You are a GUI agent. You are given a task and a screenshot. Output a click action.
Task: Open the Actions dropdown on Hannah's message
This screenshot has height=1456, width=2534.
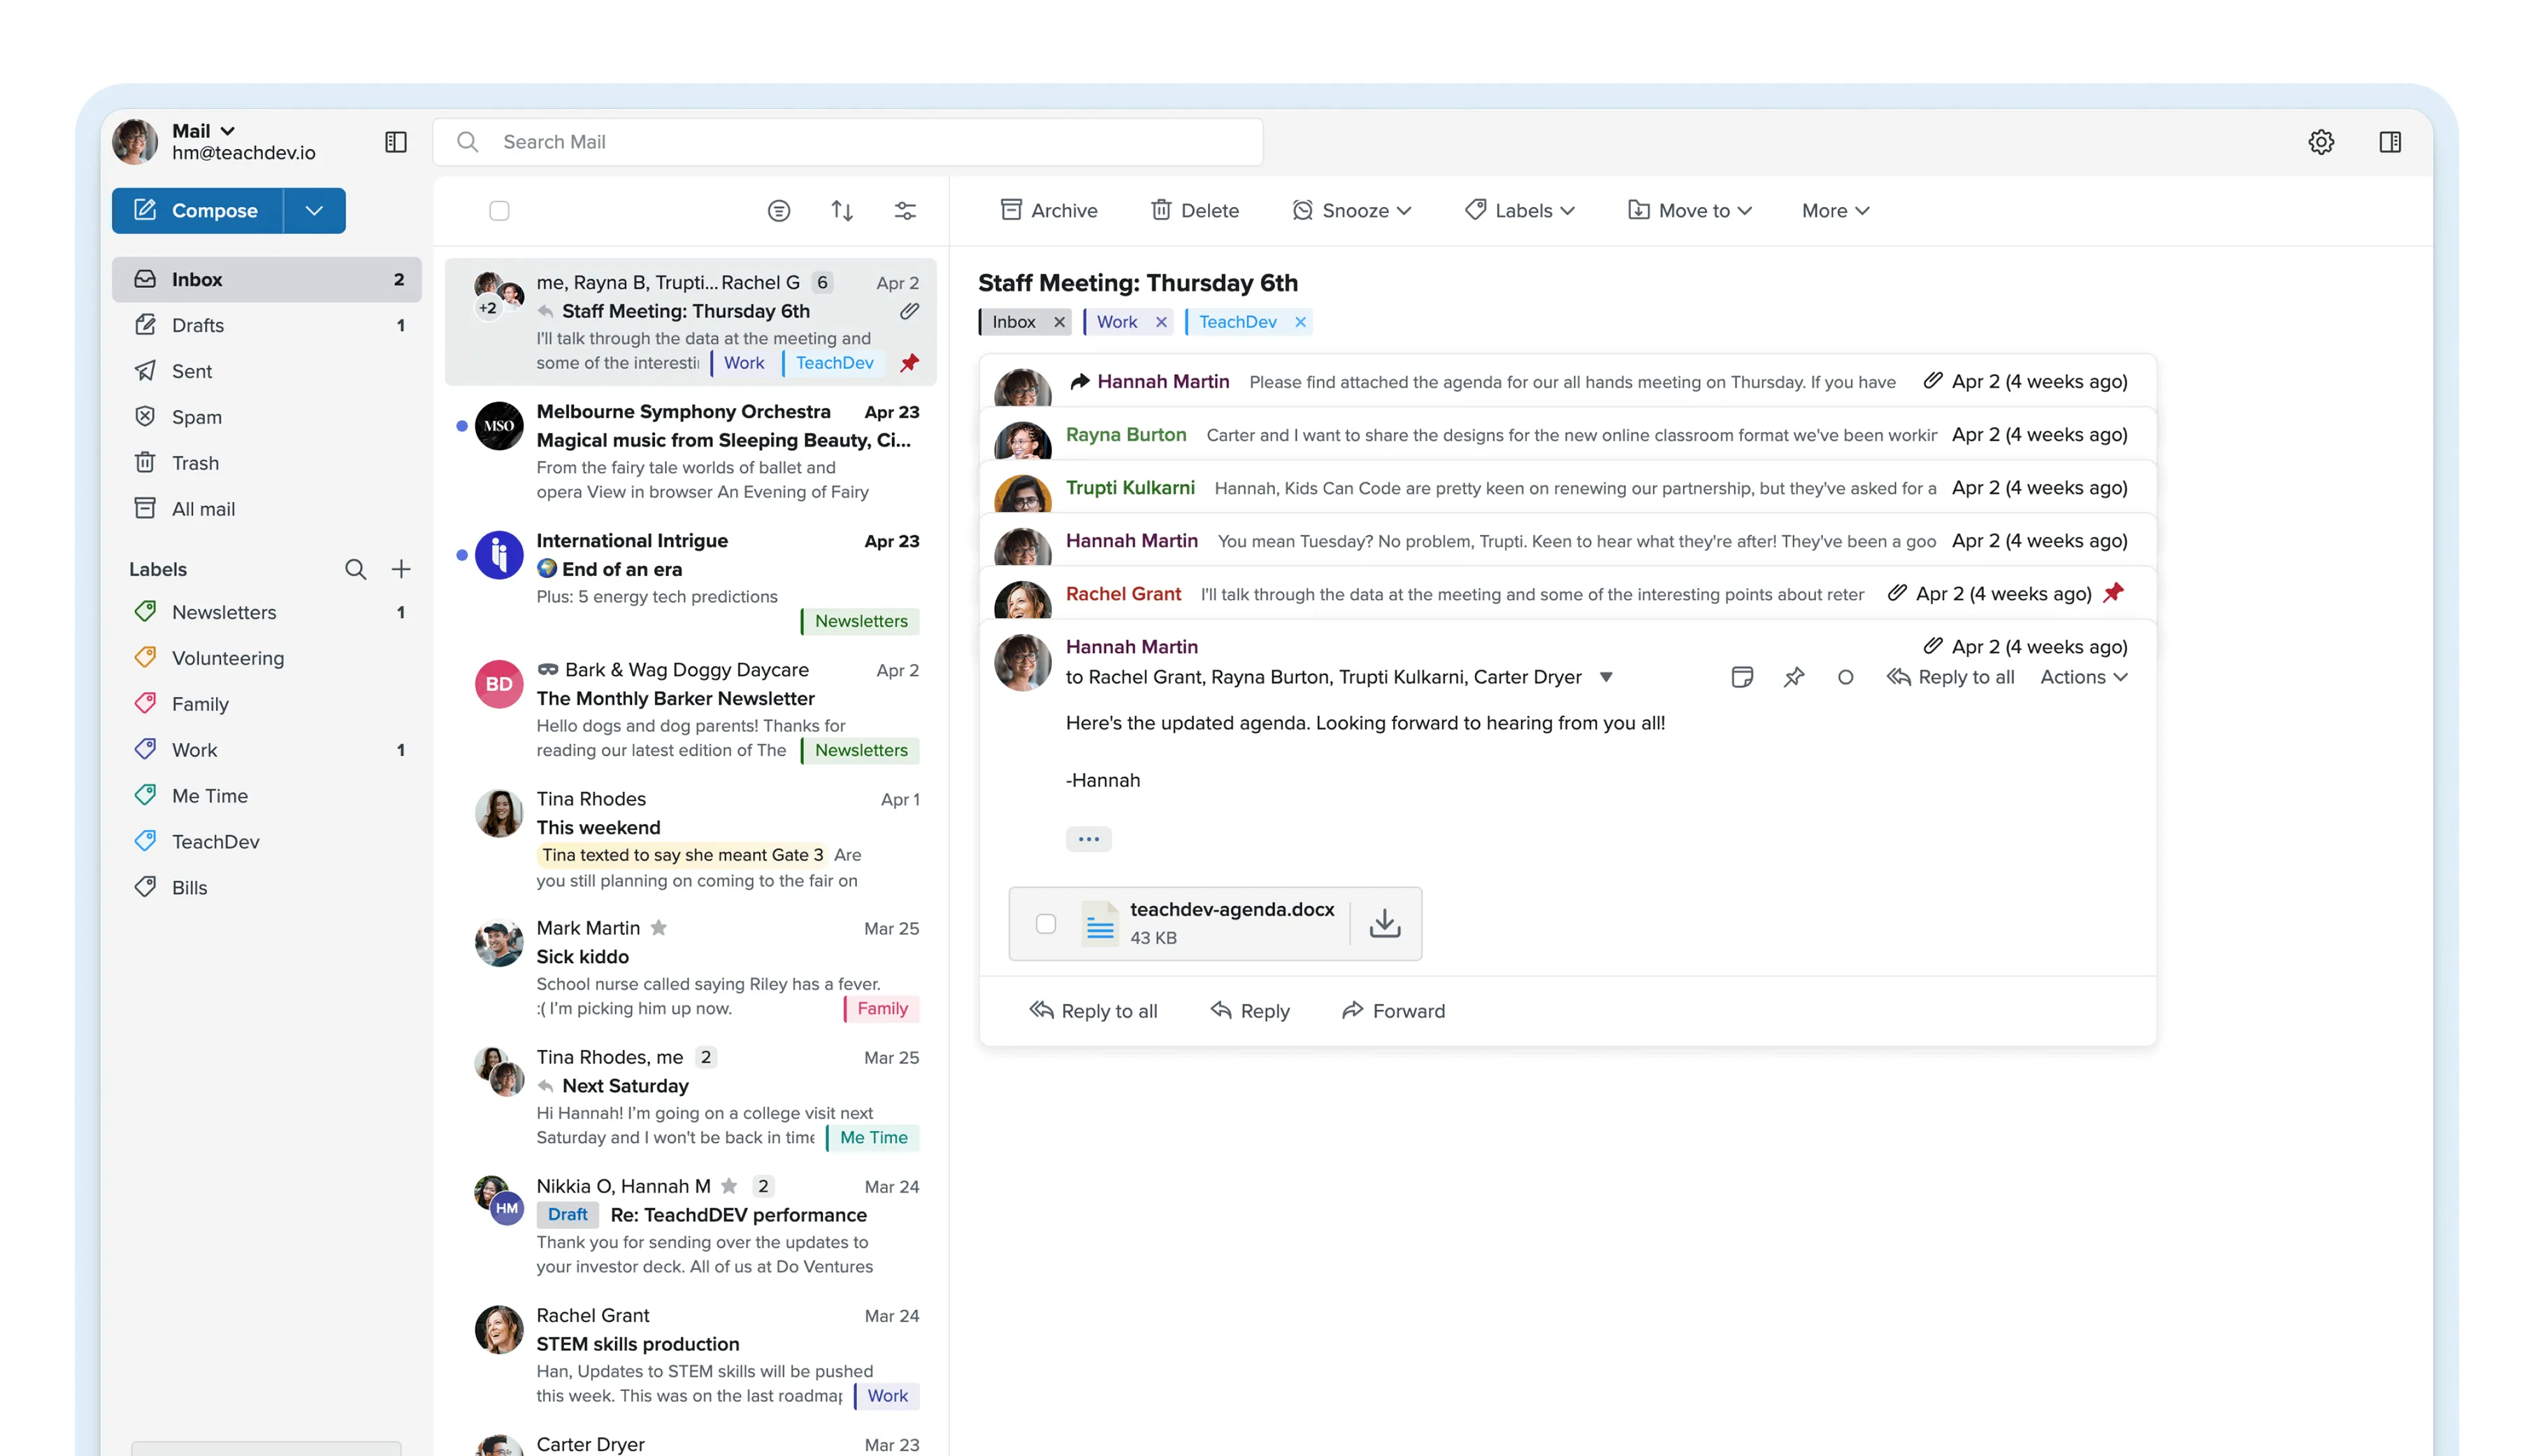tap(2083, 677)
